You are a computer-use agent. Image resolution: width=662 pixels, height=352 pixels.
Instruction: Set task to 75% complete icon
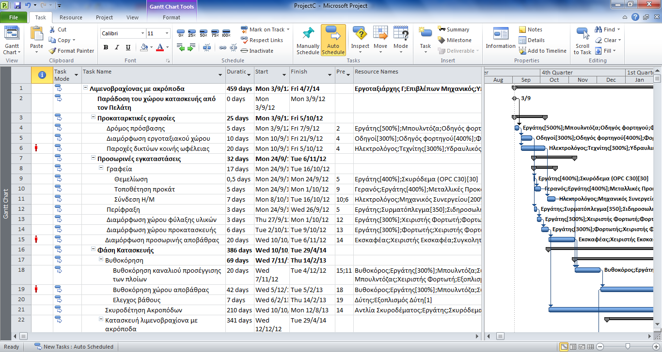215,33
